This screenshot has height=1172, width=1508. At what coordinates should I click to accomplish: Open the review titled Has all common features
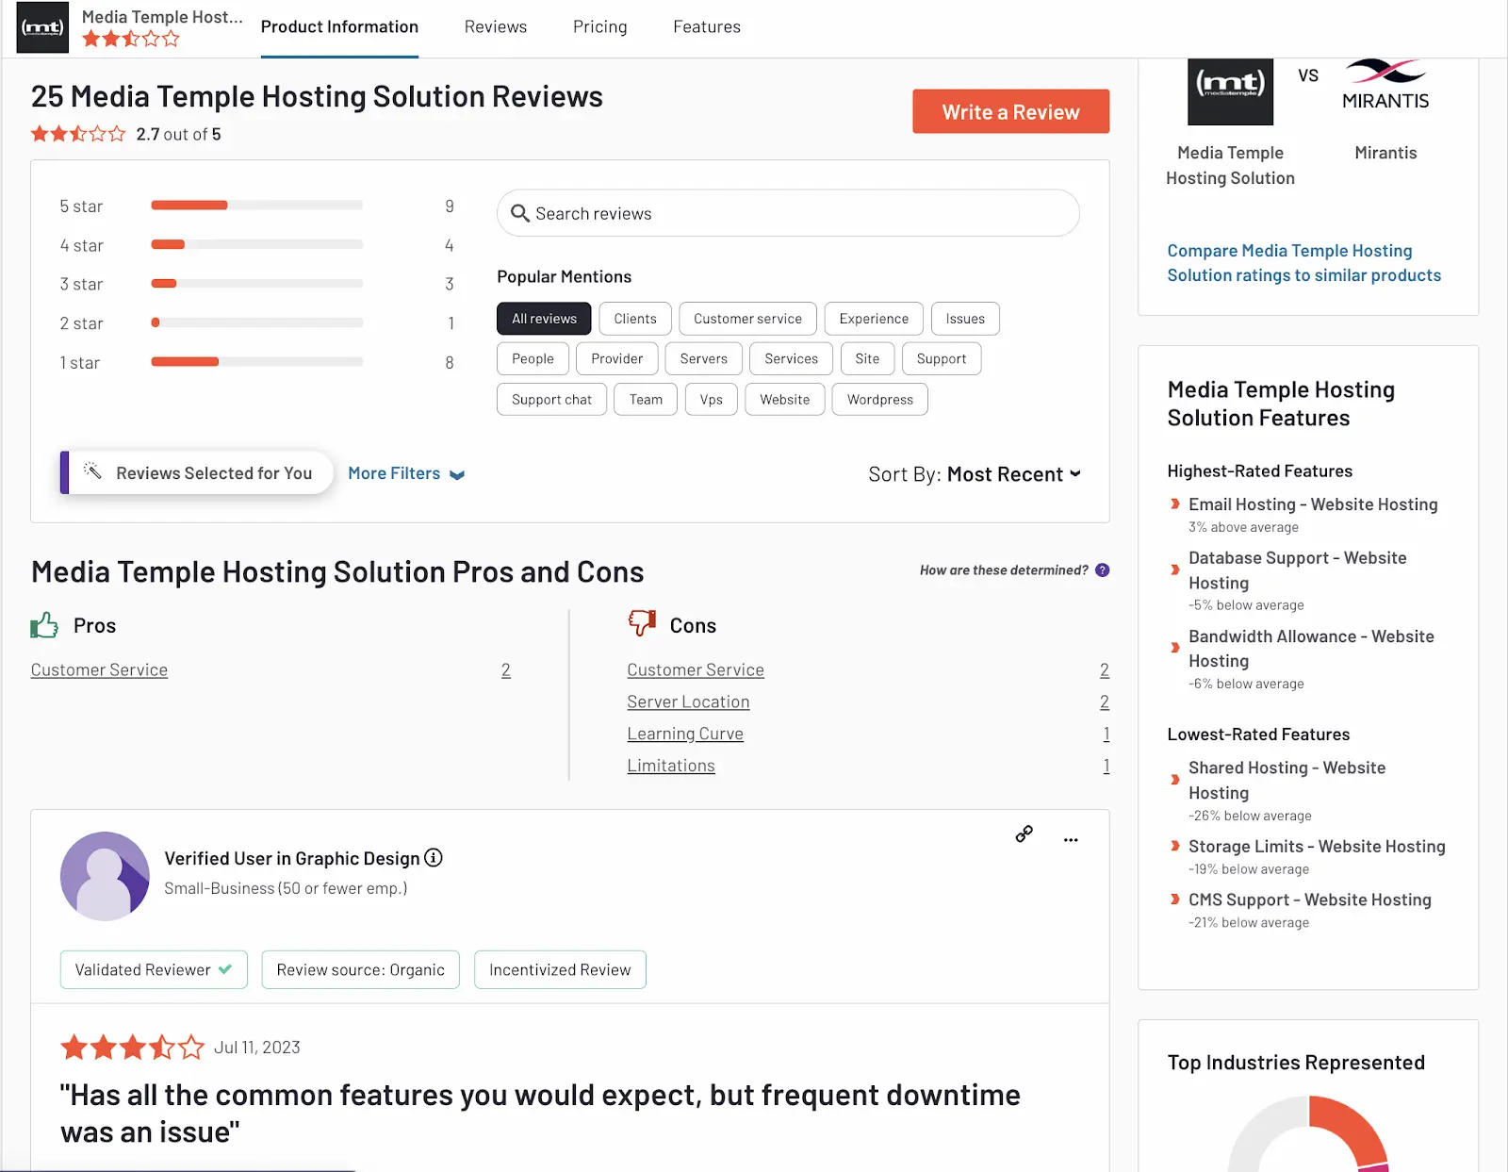[540, 1113]
